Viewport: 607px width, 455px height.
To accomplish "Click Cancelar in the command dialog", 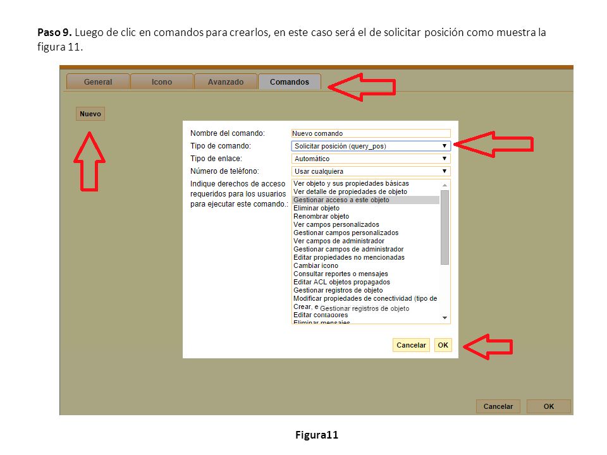I will coord(411,345).
